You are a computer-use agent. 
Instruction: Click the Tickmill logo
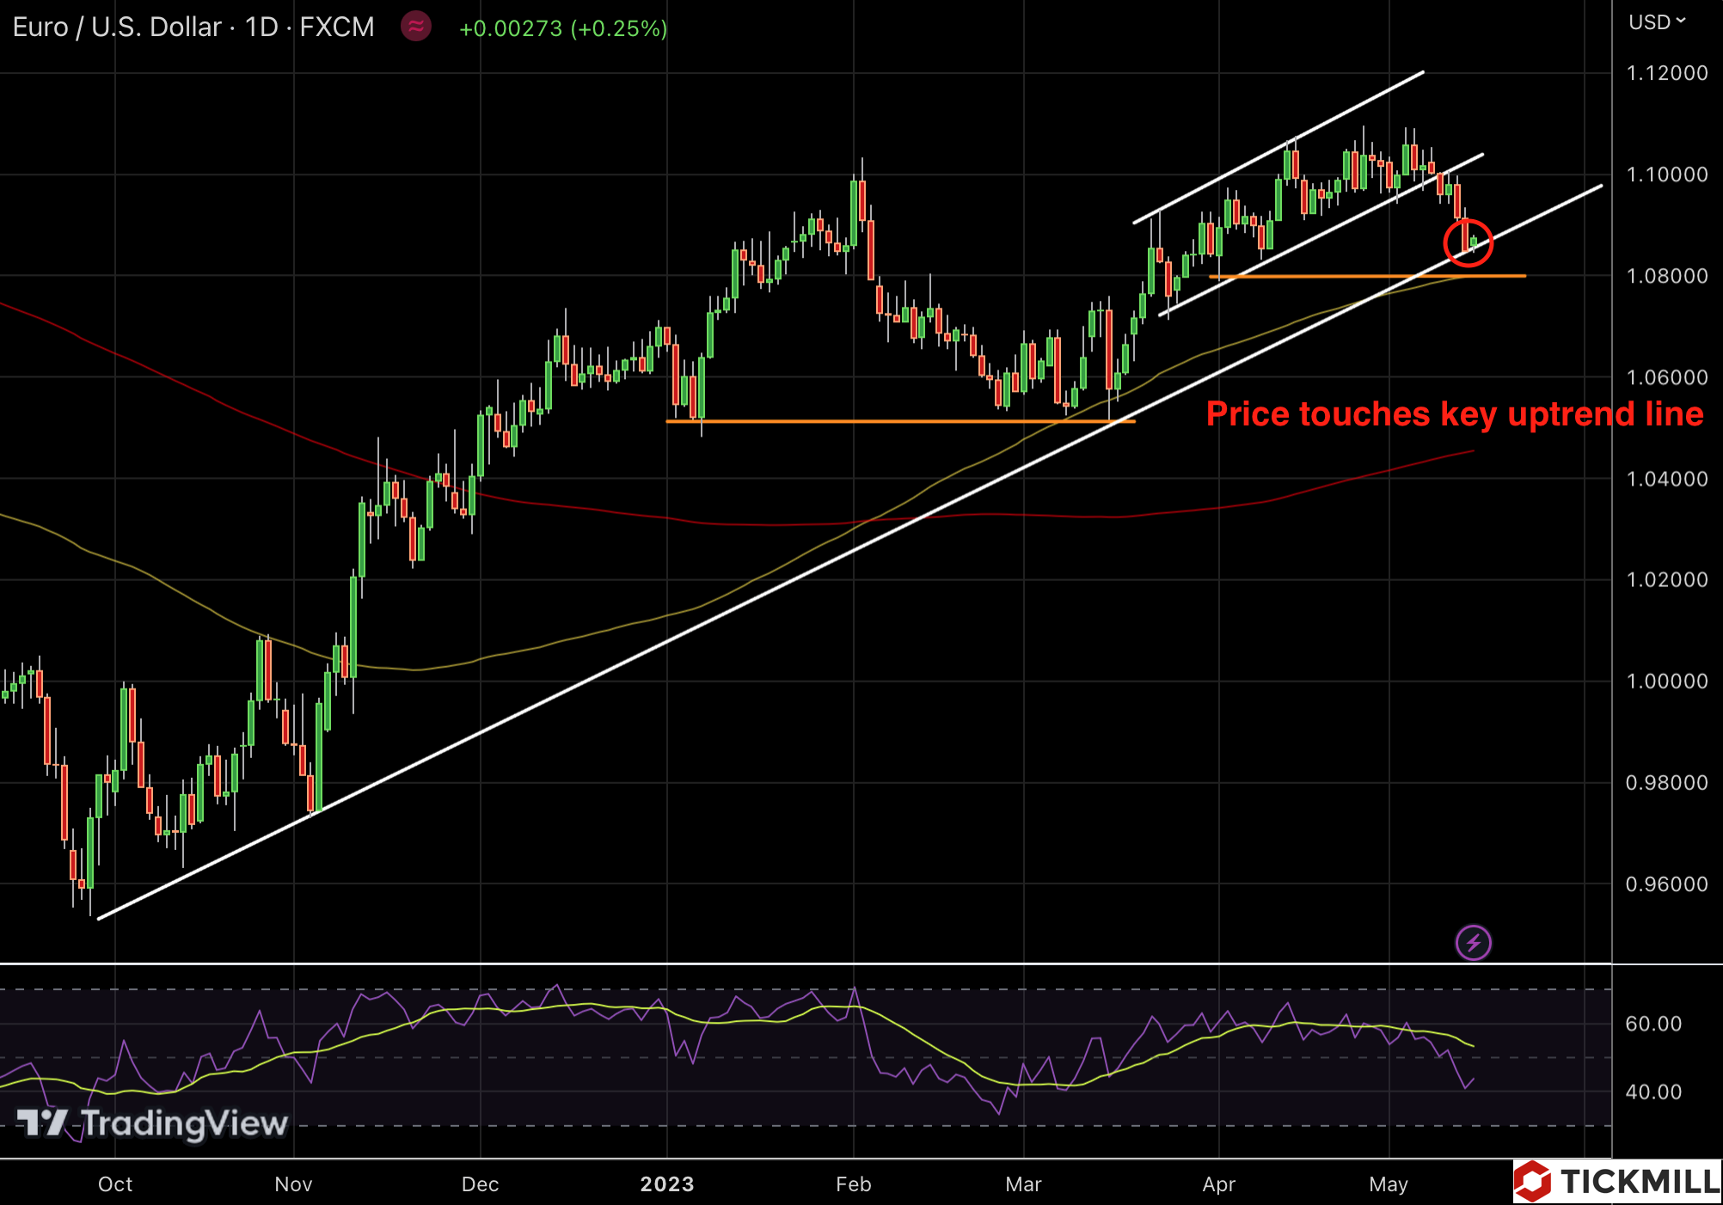pyautogui.click(x=1618, y=1182)
